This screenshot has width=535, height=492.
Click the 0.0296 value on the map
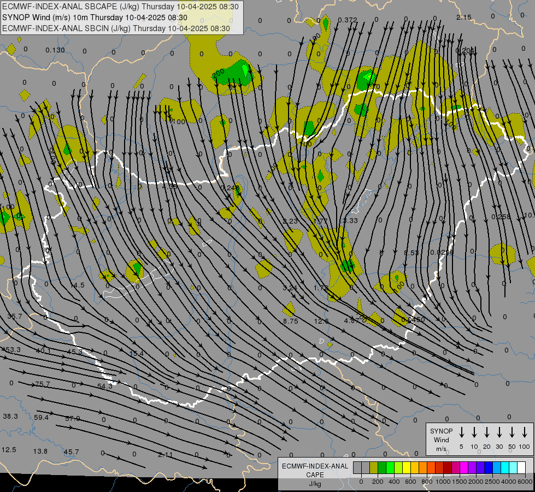[x=442, y=253]
